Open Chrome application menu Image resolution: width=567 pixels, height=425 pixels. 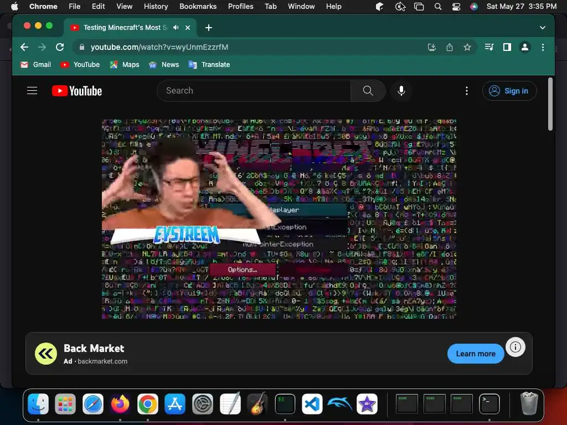coord(43,7)
